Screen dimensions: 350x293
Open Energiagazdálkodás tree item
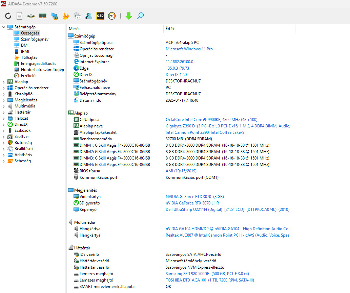pos(39,64)
